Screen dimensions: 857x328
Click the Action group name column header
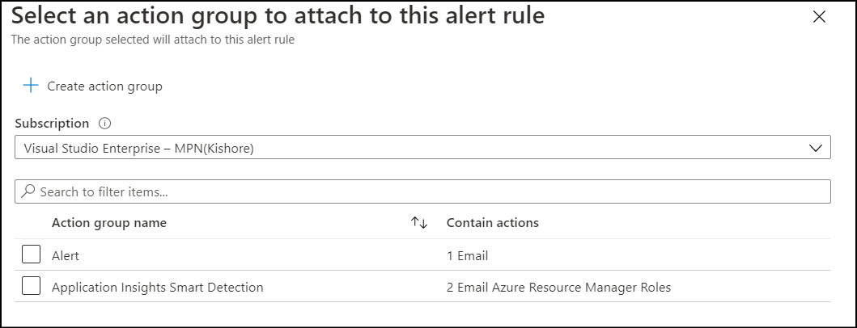(109, 222)
